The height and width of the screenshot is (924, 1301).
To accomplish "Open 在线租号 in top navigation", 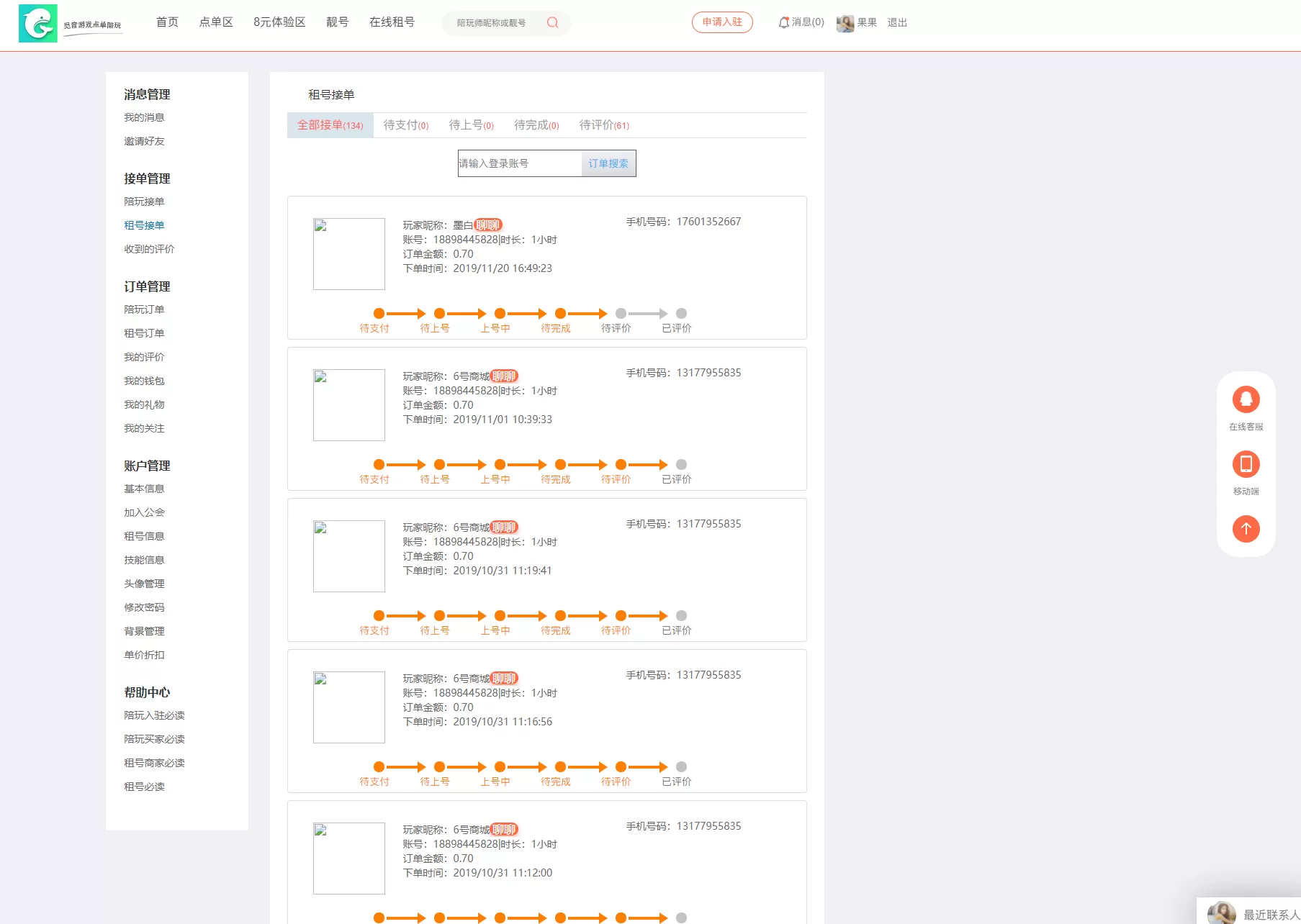I will click(392, 22).
